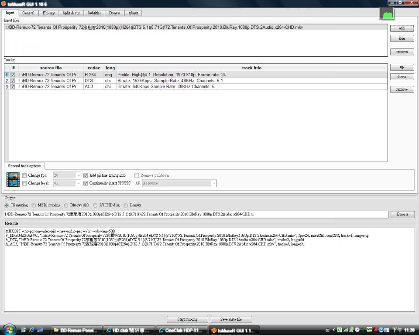419x335 pixels.
Task: Click the Show Desktop quick launch icon
Action: pyautogui.click(x=40, y=330)
